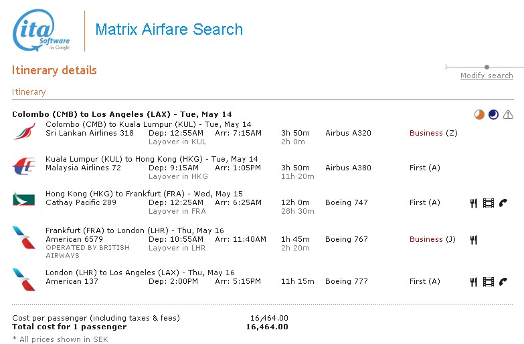Click film entertainment icon on American 137
524x344 pixels.
[488, 282]
